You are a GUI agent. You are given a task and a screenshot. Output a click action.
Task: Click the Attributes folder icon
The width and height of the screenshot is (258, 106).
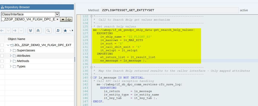point(14,56)
